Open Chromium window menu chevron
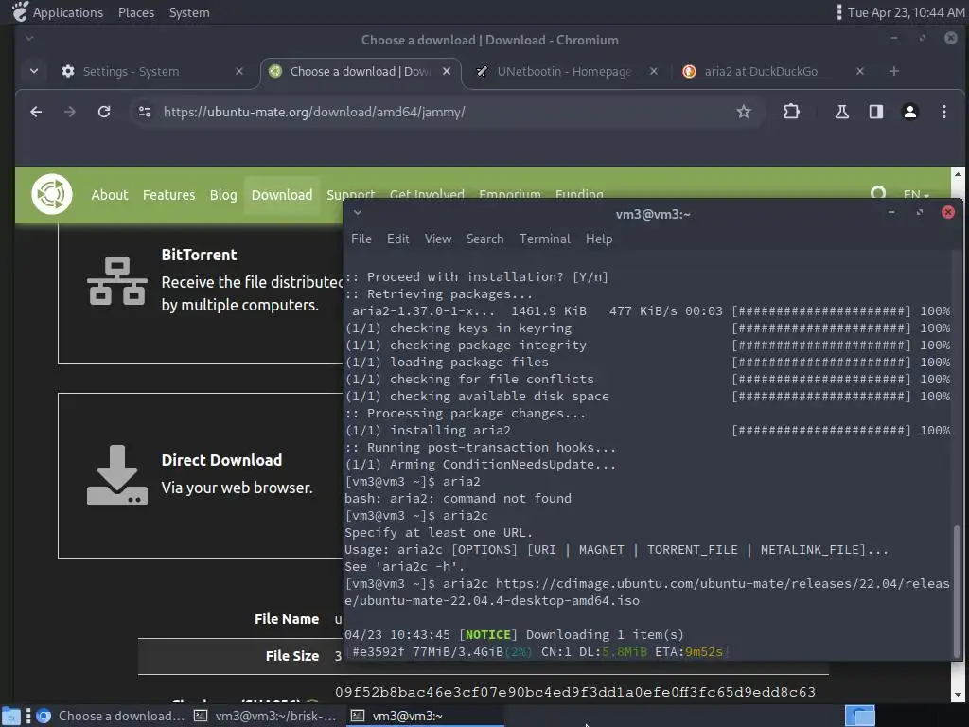 point(29,38)
